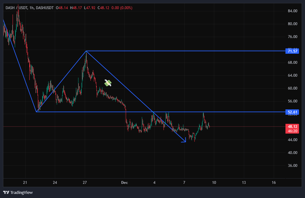Click the 16 date on time axis
This screenshot has height=198, width=305.
pos(273,183)
